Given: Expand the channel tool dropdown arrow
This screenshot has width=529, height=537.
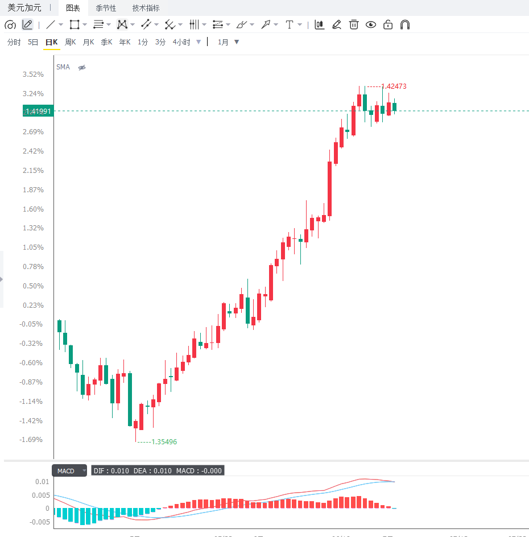Looking at the screenshot, I should [157, 24].
